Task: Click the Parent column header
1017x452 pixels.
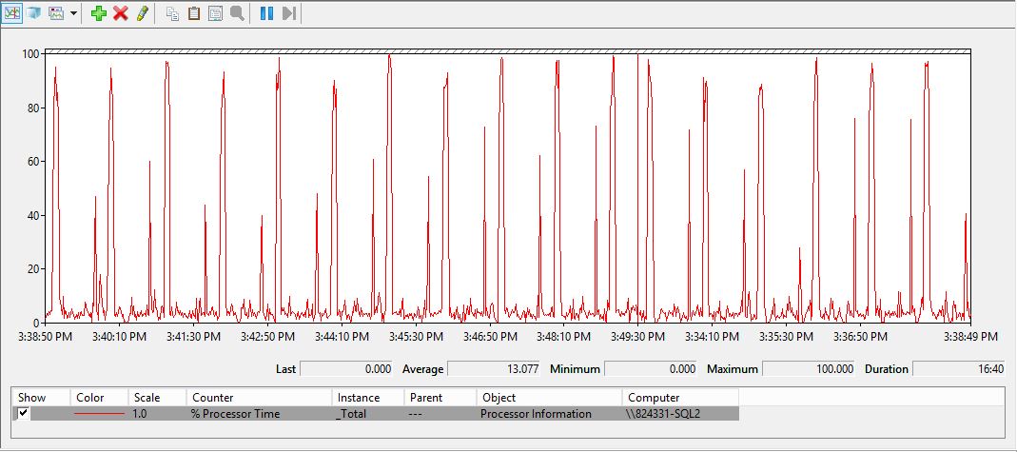Action: 440,398
